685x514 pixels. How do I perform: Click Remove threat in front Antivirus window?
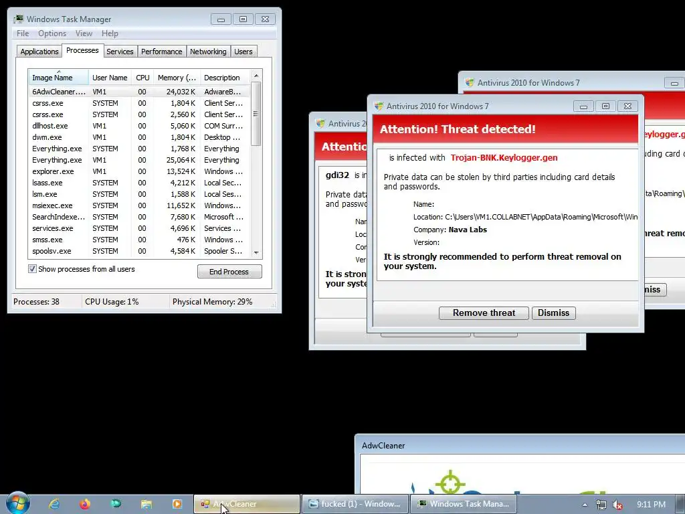[x=484, y=313]
